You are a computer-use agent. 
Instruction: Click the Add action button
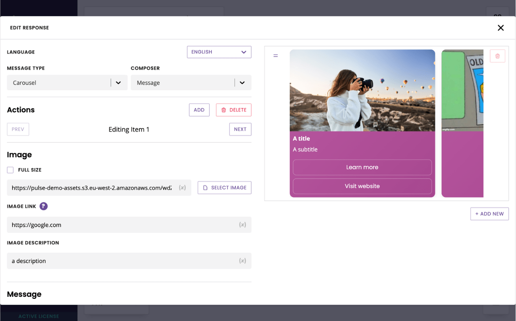[199, 110]
